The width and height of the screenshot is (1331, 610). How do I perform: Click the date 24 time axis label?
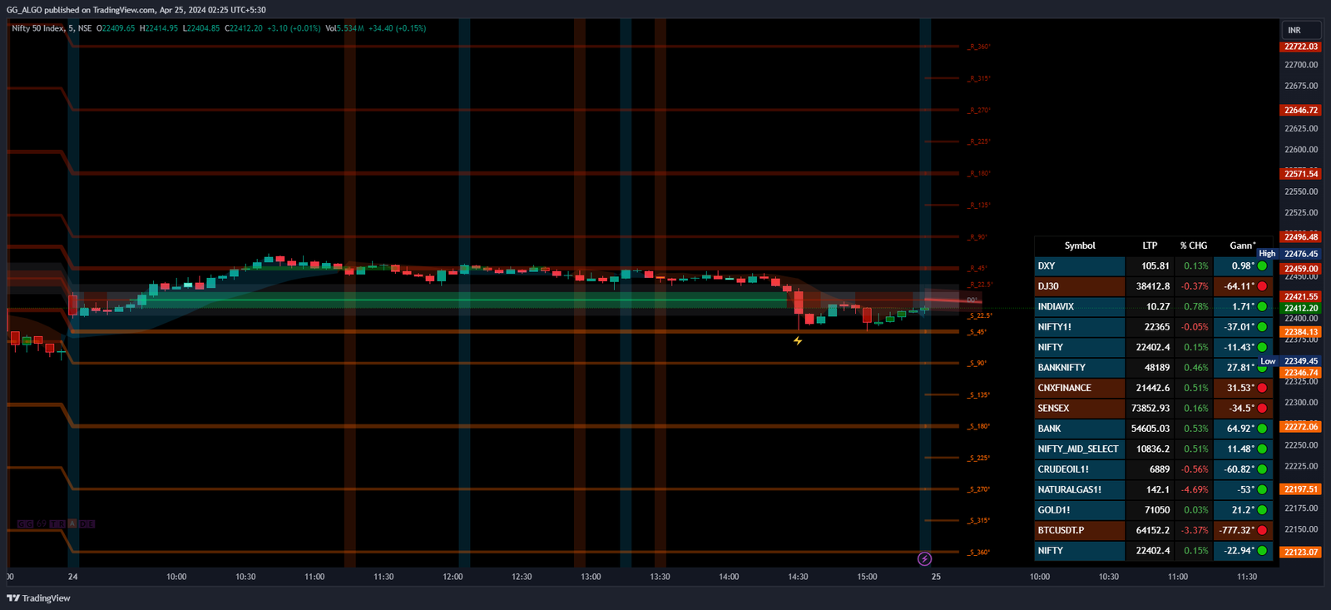tap(73, 577)
